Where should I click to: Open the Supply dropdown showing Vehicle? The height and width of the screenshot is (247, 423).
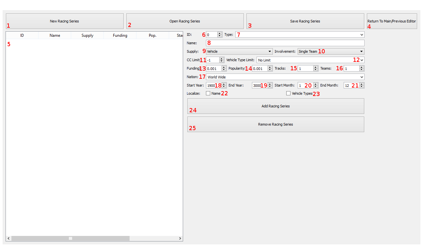point(239,51)
